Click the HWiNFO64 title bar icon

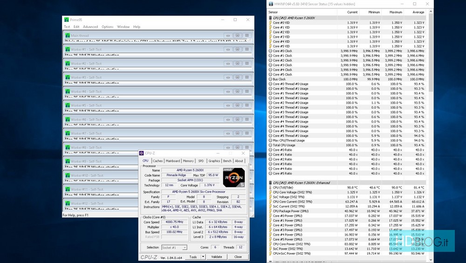tap(270, 4)
